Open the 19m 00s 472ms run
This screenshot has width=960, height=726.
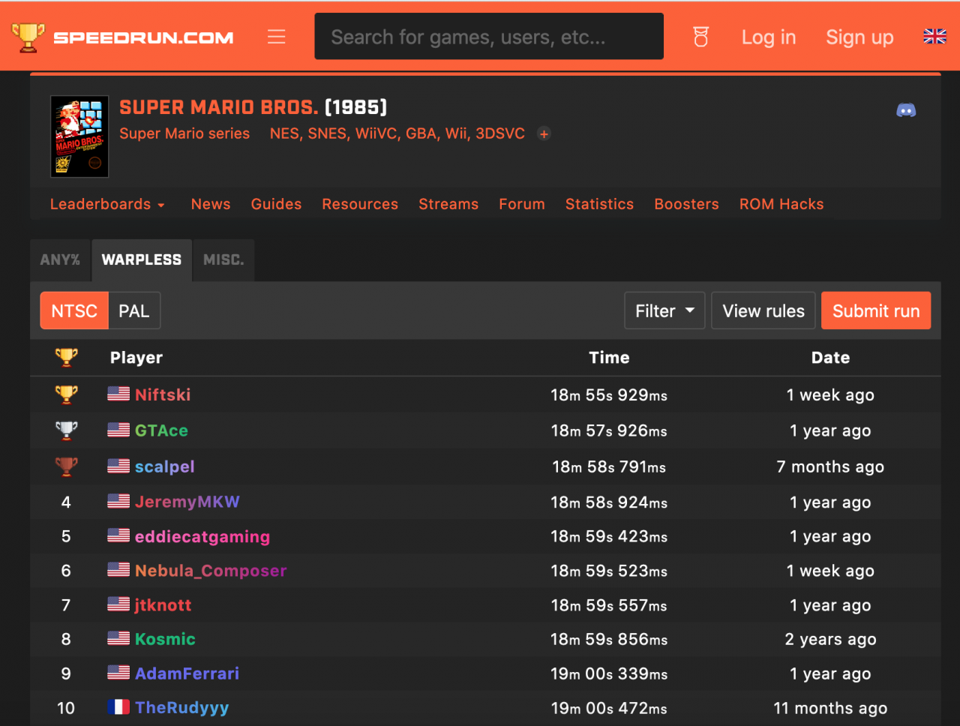(x=609, y=708)
